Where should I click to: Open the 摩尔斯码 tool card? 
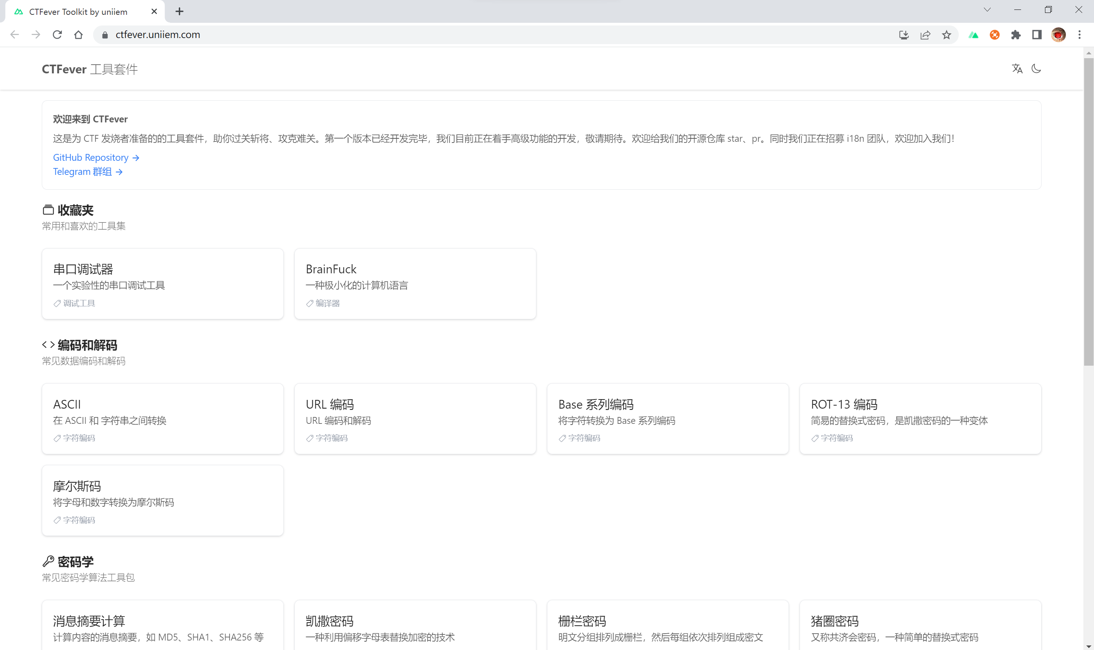point(163,501)
